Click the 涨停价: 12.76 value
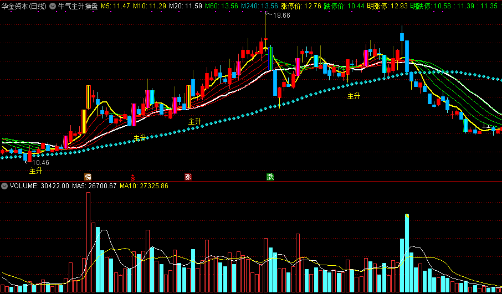The image size is (502, 294). tap(301, 6)
